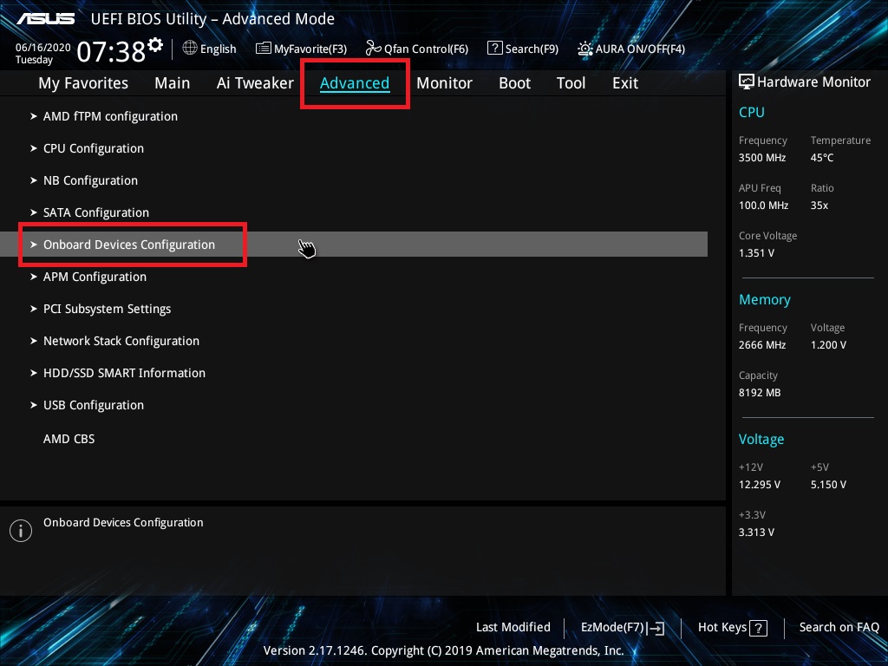Open USB Configuration entry
Viewport: 888px width, 666px height.
(94, 405)
